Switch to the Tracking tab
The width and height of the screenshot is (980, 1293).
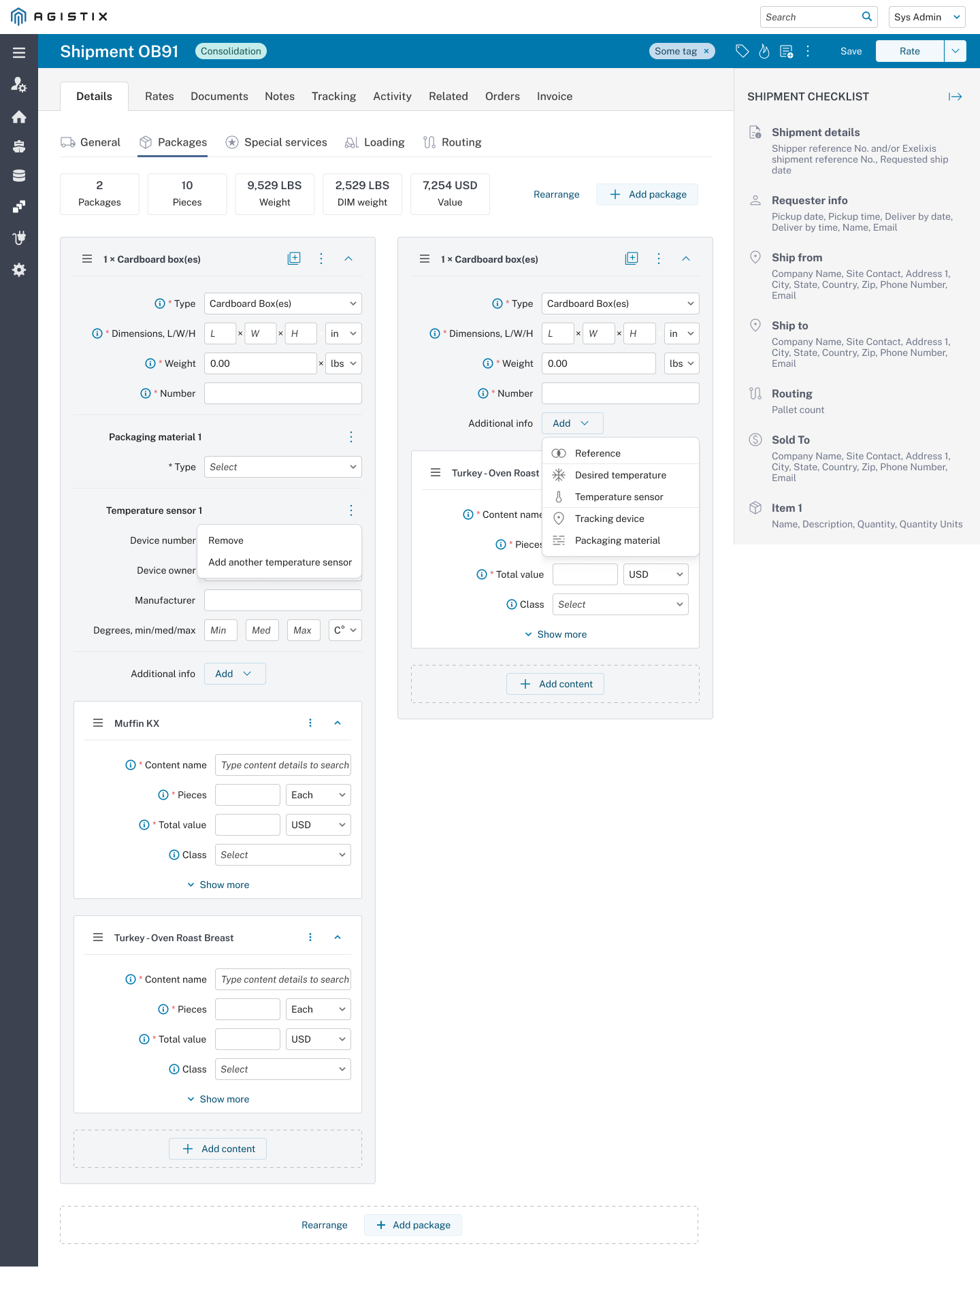click(x=333, y=97)
